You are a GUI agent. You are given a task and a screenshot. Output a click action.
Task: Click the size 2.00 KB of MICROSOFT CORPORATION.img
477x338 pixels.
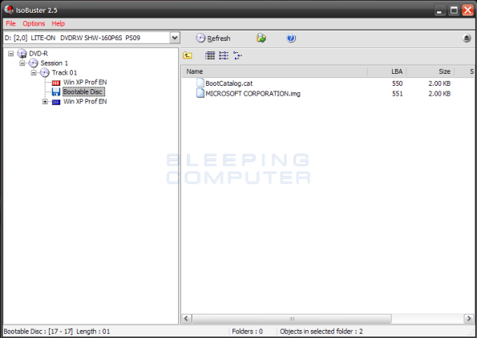439,94
